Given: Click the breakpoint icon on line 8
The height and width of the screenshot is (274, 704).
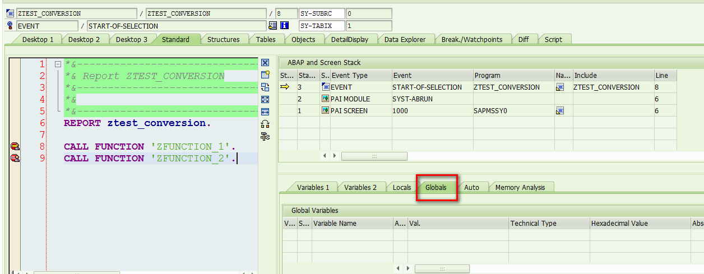Looking at the screenshot, I should point(15,147).
